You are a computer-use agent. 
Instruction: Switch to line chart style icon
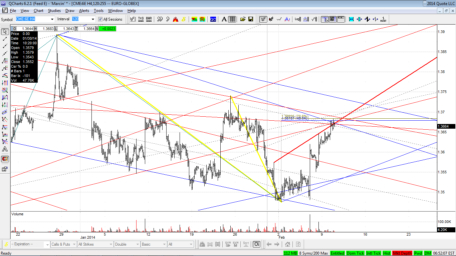click(x=279, y=19)
